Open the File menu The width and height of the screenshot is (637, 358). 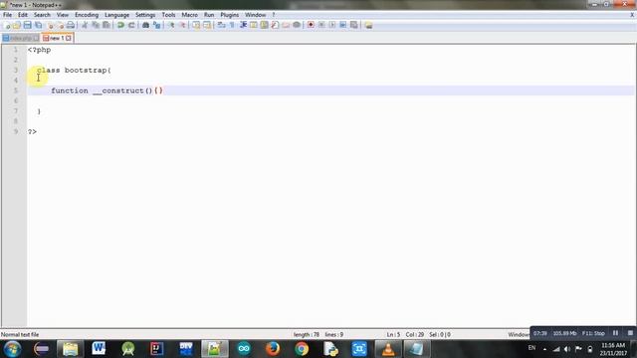[x=7, y=15]
